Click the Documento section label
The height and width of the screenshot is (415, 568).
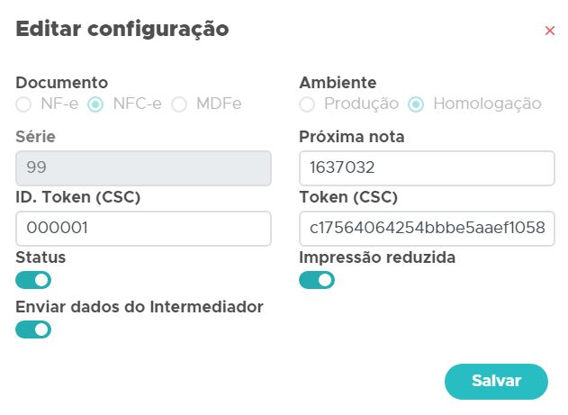tap(61, 83)
